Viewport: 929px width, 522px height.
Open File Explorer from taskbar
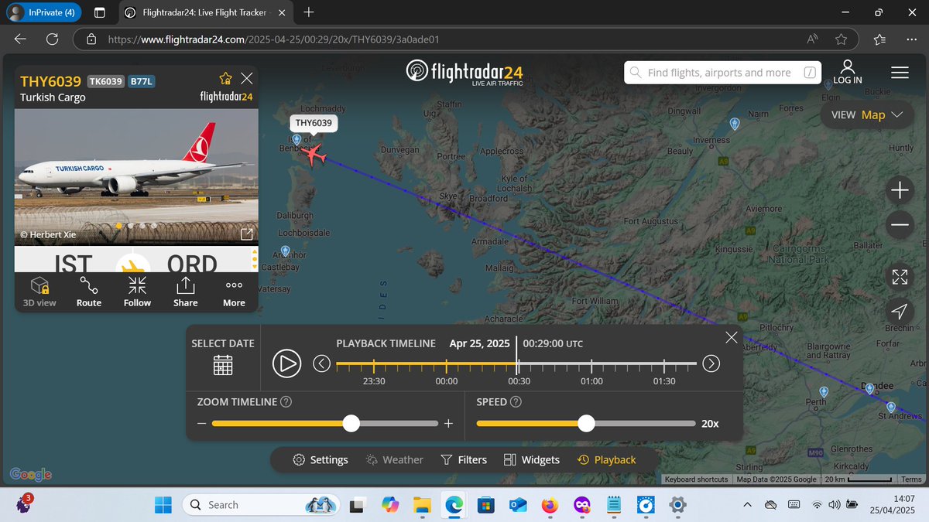[x=421, y=505]
